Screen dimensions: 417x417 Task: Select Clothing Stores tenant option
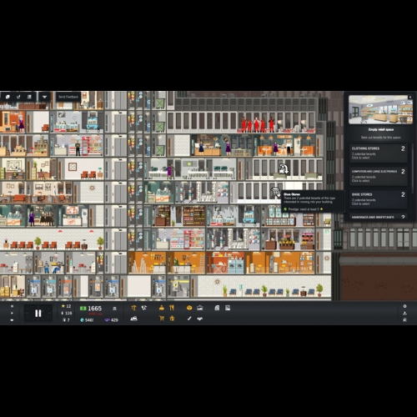(379, 153)
